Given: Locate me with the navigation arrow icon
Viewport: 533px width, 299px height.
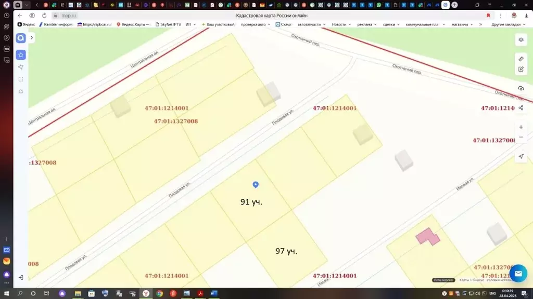Looking at the screenshot, I should point(521,156).
